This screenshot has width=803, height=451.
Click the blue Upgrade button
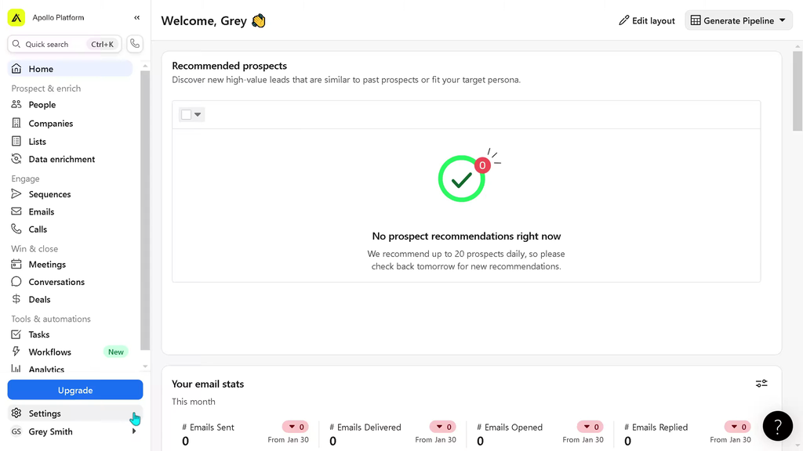pos(75,390)
